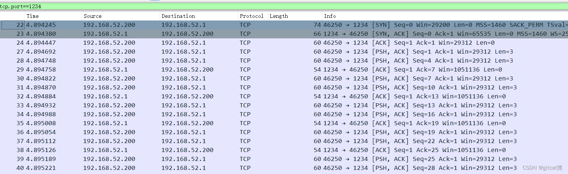The height and width of the screenshot is (174, 568).
Task: Select packet number 23
Action: pos(284,34)
